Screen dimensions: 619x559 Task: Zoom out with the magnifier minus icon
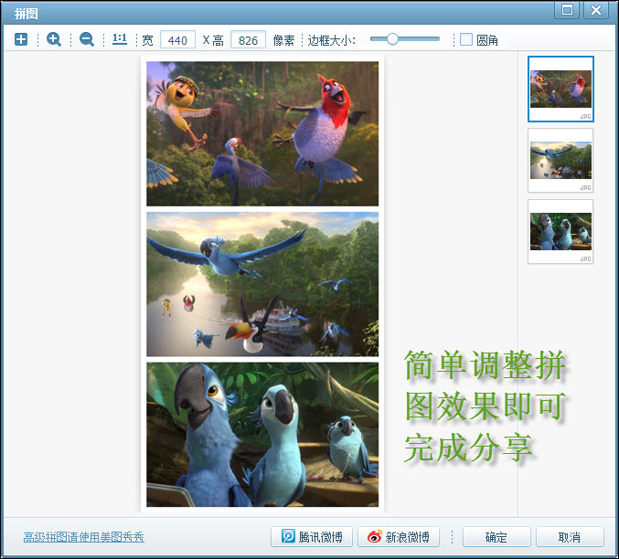[87, 39]
